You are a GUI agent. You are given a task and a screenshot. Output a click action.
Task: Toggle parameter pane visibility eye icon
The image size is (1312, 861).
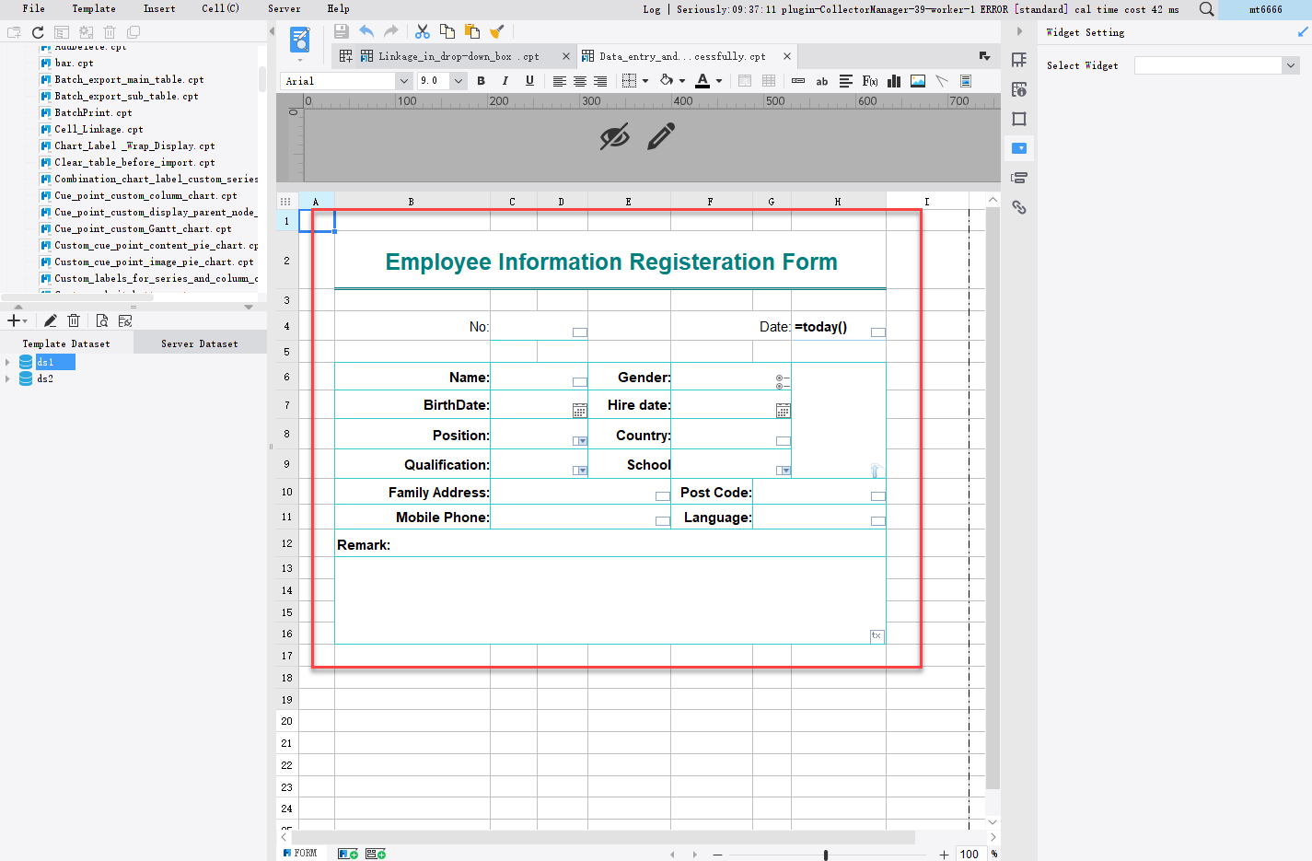click(615, 136)
